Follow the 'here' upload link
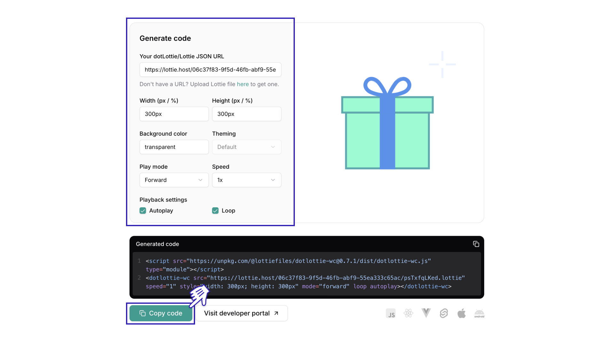This screenshot has height=345, width=614. click(x=243, y=84)
